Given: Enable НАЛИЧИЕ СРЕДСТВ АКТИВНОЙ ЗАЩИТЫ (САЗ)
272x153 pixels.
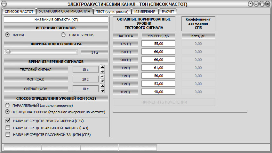Looking at the screenshot, I should click(8, 128).
